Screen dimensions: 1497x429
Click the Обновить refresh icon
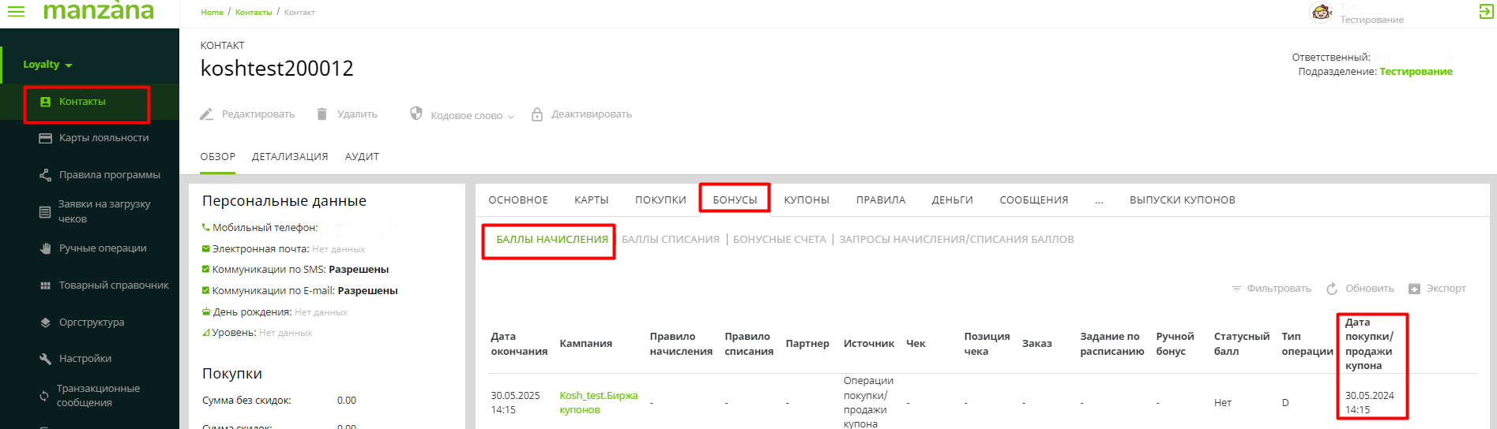coord(1332,289)
